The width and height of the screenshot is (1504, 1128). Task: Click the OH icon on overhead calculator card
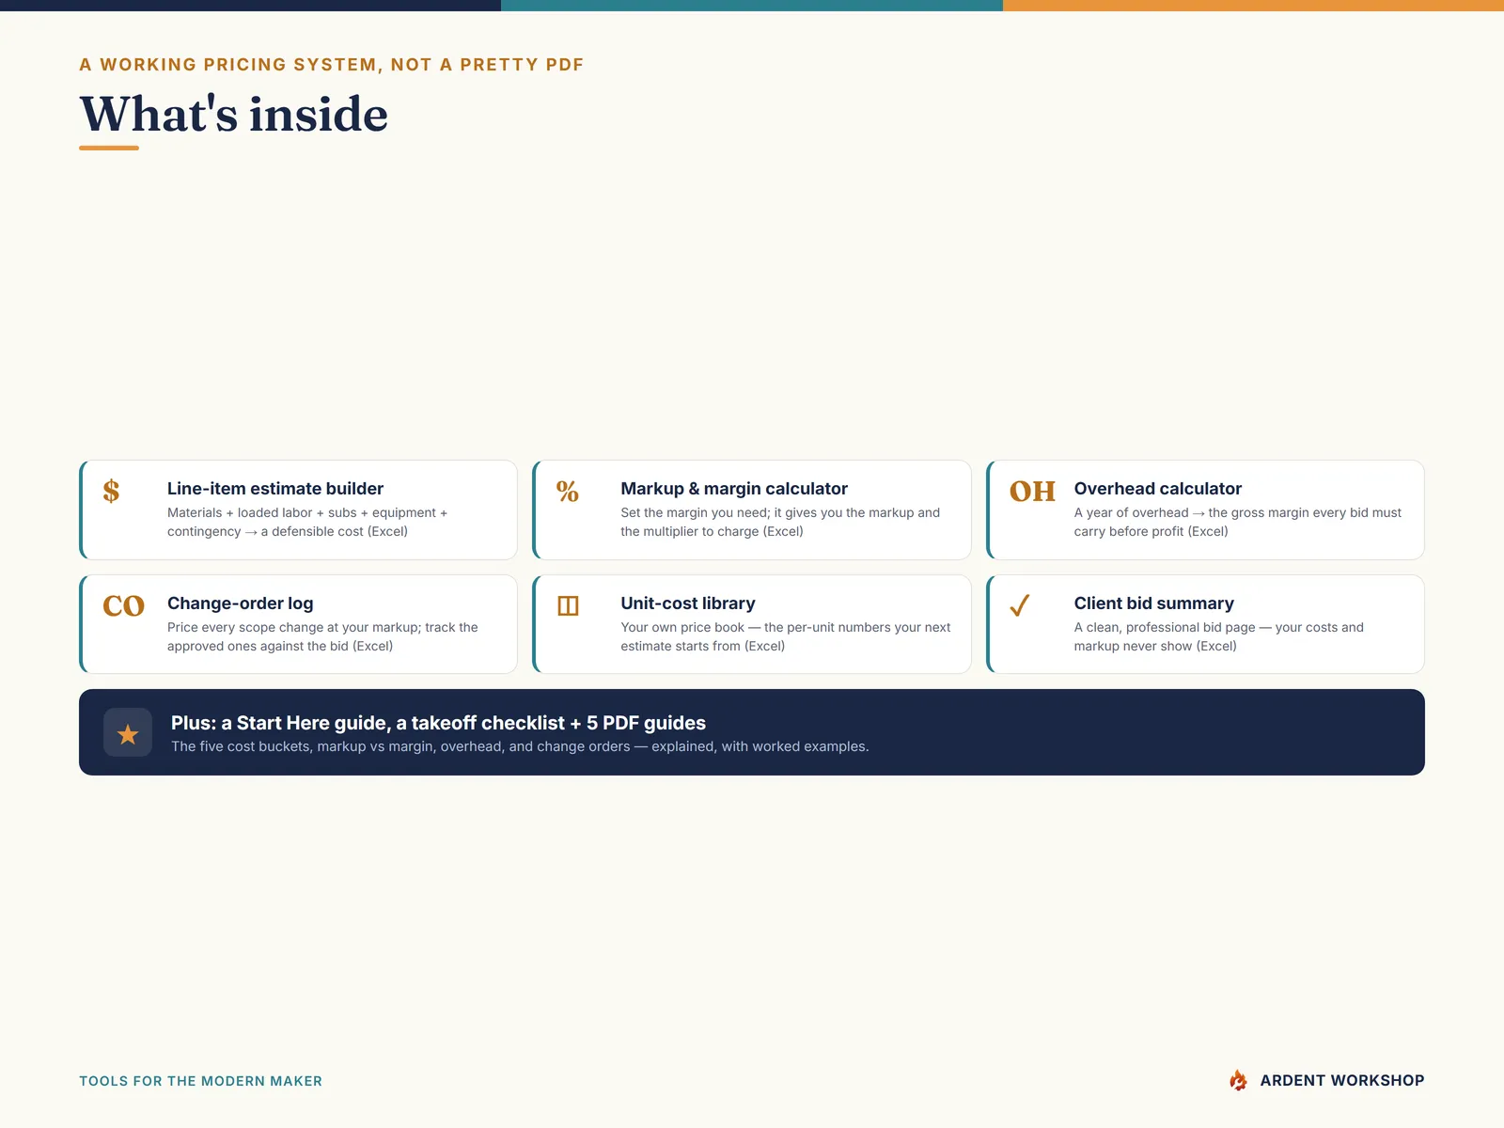tap(1032, 492)
